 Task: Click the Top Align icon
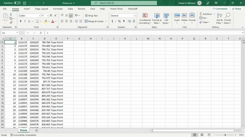[62, 15]
